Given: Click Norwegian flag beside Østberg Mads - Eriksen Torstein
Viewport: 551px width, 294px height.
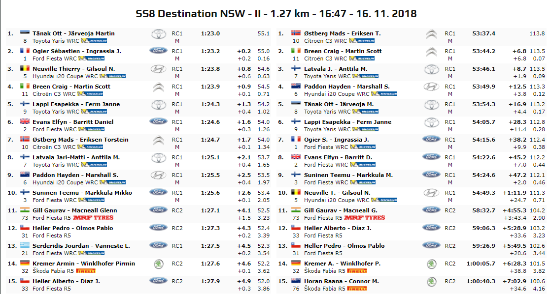Looking at the screenshot, I should (25, 139).
